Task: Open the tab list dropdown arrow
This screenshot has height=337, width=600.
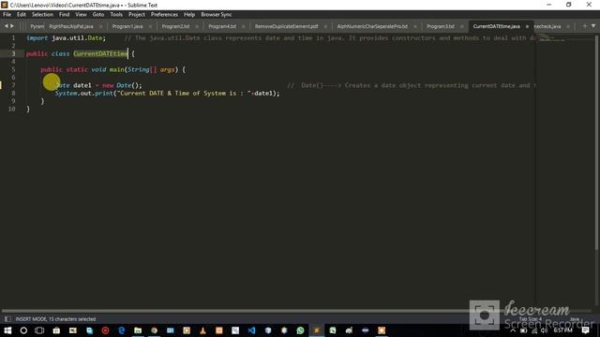Action: tap(593, 26)
